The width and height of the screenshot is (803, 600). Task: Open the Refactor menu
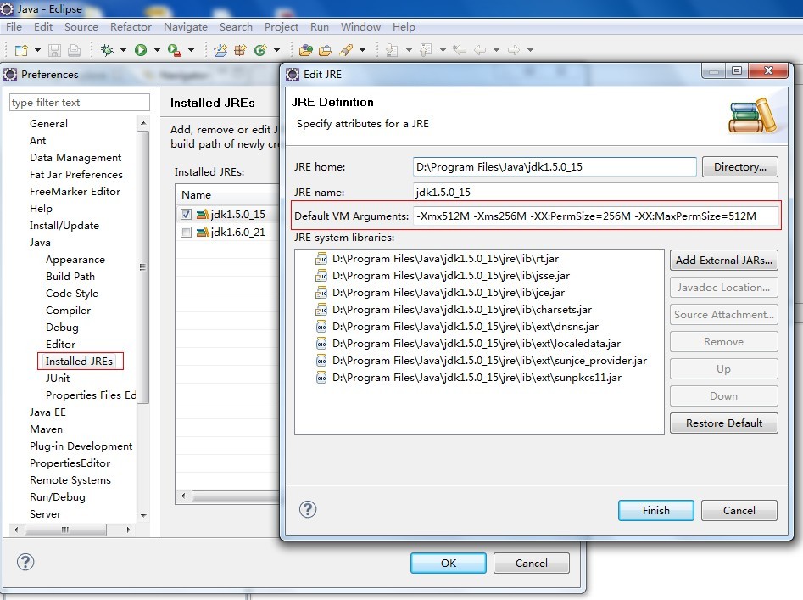click(x=131, y=26)
